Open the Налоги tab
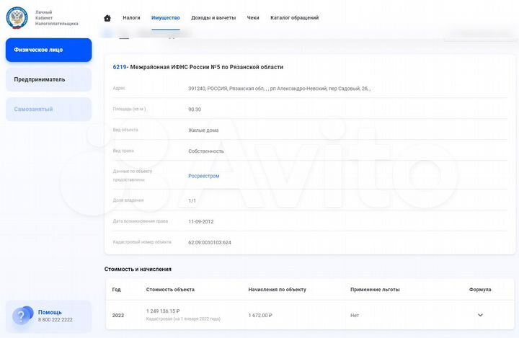The height and width of the screenshot is (338, 519). (x=131, y=17)
